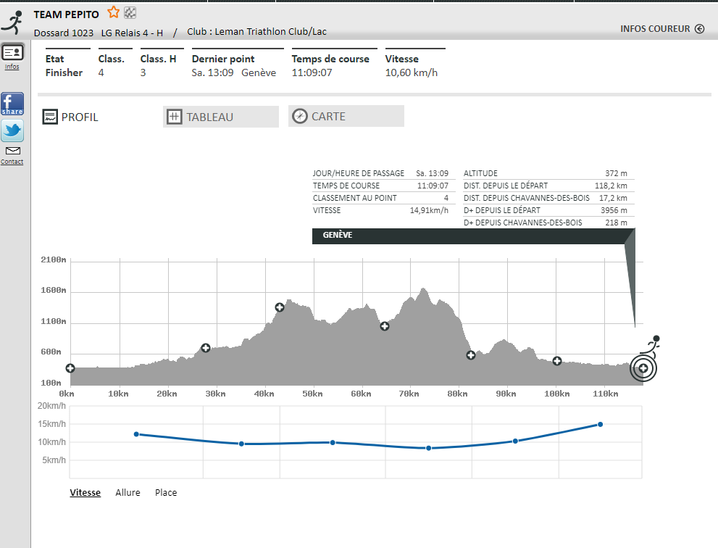Switch chart to Place ranking

point(166,493)
